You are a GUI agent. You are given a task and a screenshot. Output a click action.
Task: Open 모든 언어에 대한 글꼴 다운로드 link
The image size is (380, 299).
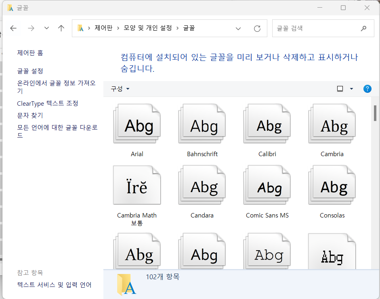[x=57, y=131]
